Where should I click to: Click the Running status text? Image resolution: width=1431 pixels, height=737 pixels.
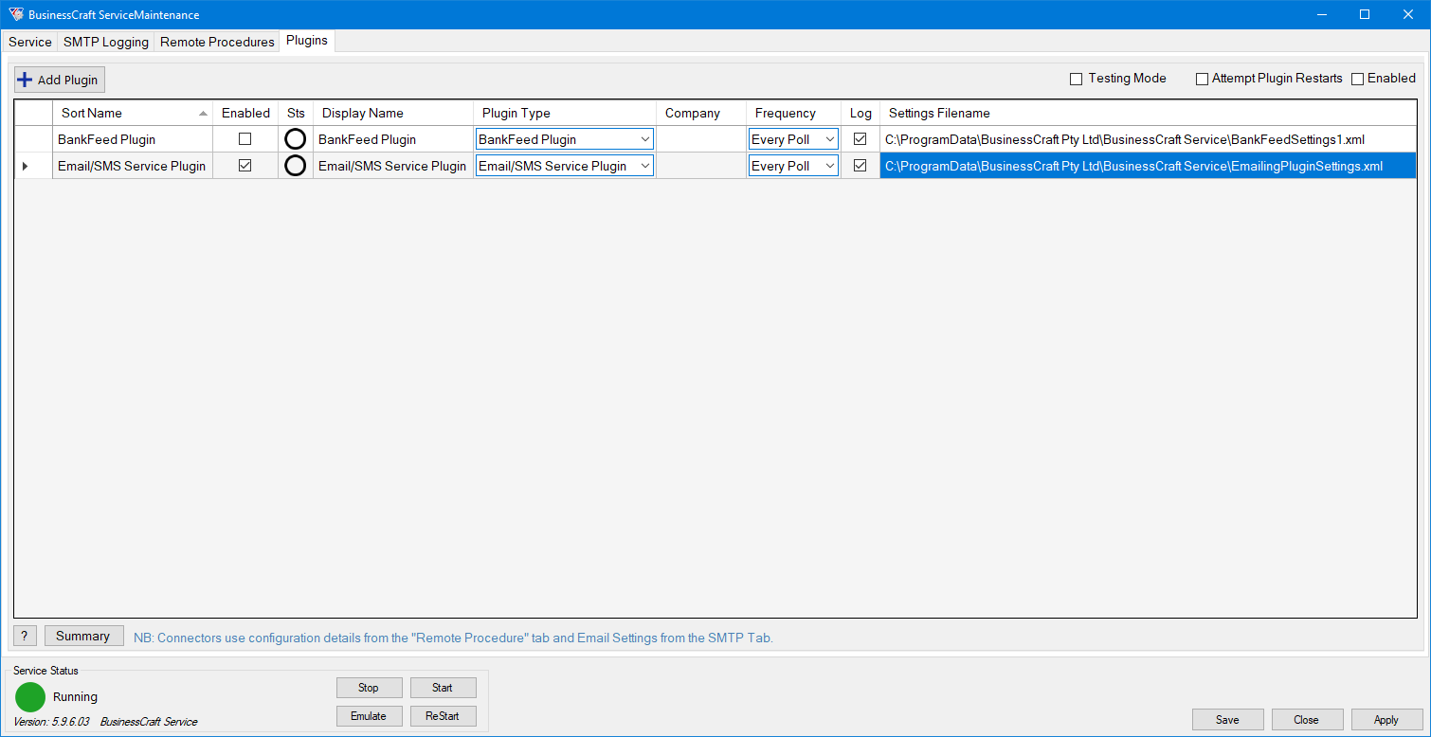point(75,697)
